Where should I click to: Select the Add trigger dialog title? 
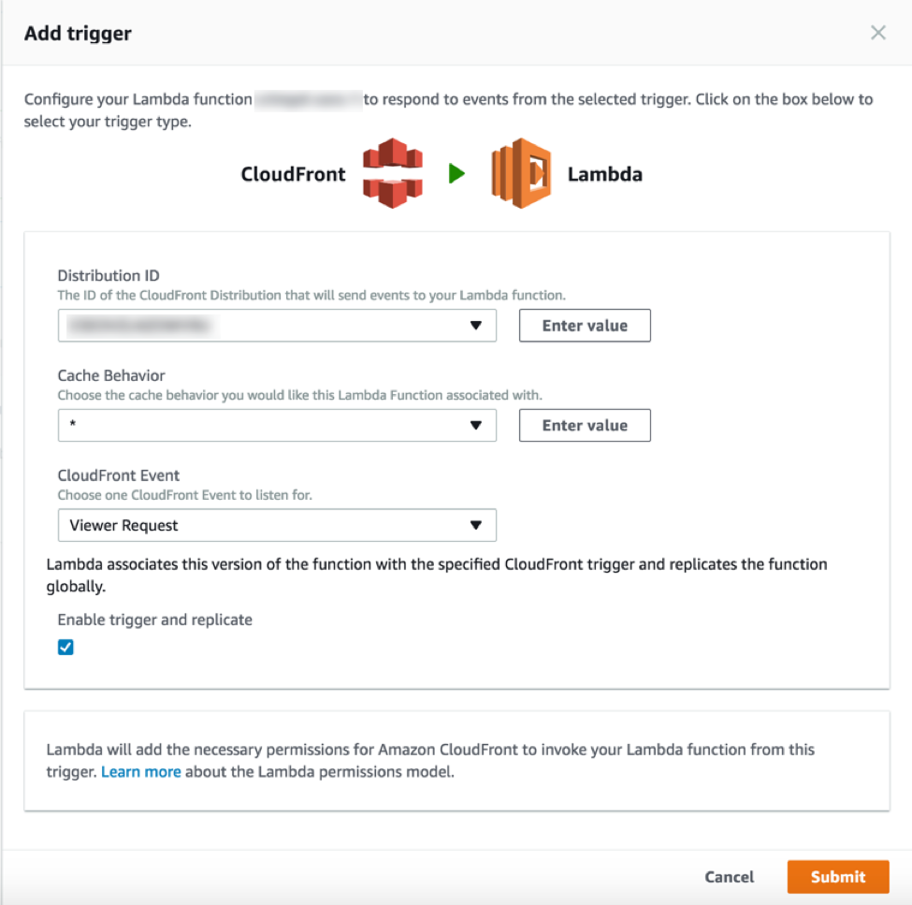(x=78, y=33)
